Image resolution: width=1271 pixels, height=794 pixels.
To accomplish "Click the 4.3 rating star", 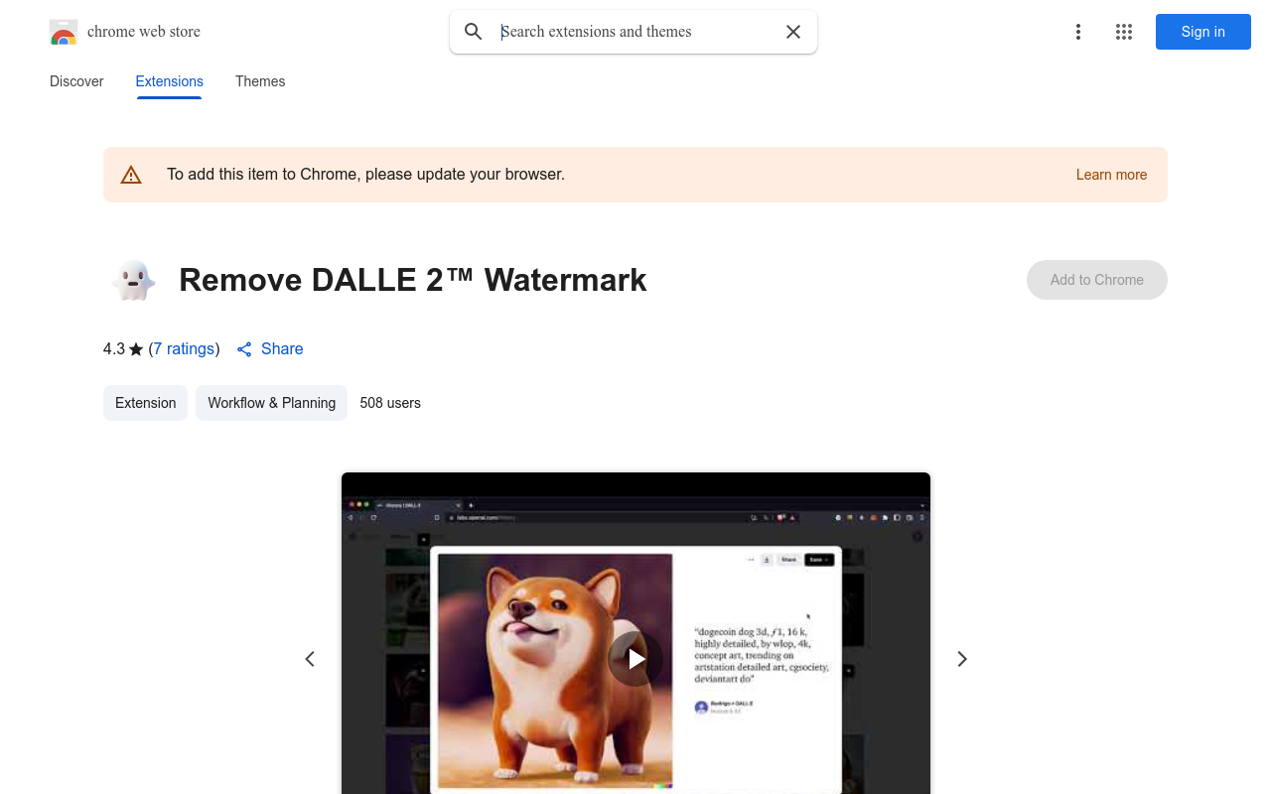I will (x=136, y=349).
